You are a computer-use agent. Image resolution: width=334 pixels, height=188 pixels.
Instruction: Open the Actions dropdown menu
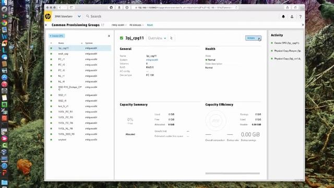253,38
